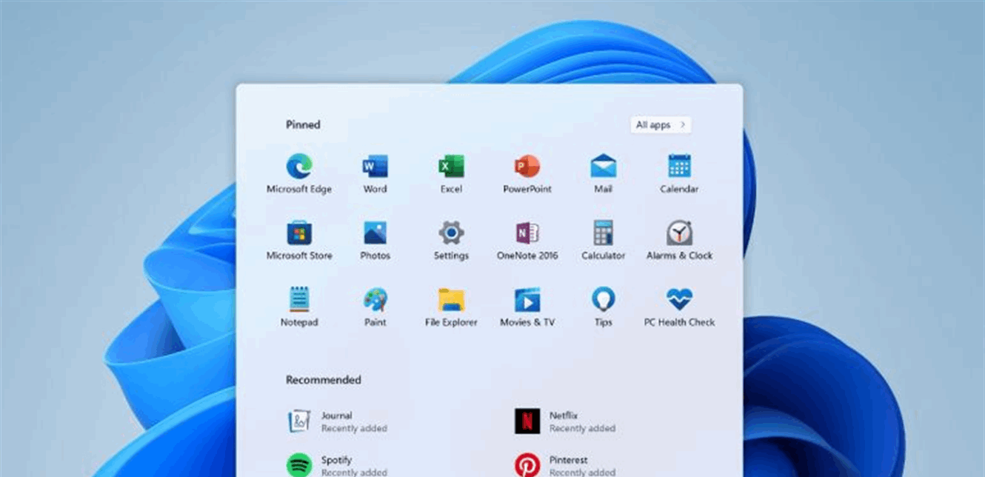This screenshot has height=477, width=985.
Task: Open the Mail app
Action: tap(603, 169)
